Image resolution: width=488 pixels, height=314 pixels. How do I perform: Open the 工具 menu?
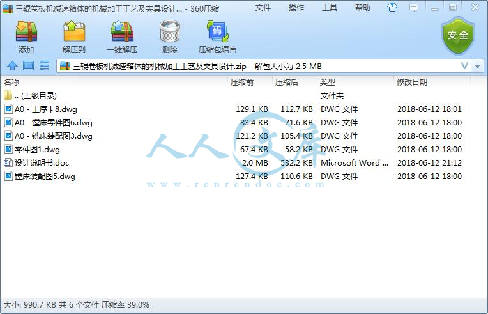330,8
